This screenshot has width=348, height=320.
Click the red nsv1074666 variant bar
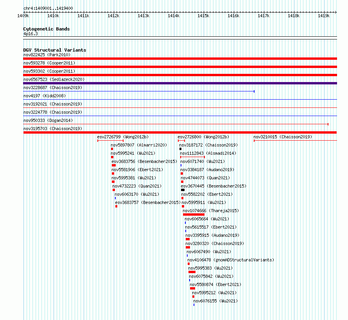[194, 215]
